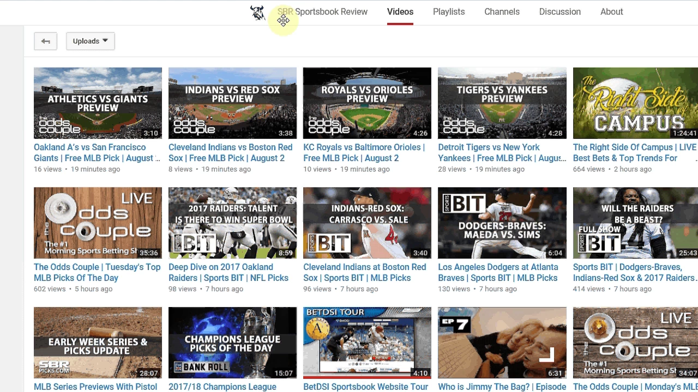Click the Cleveland Indians at Boston Red Sox title
Screen dimensions: 698x392
coord(365,272)
